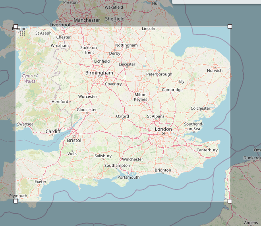
Task: Click the Cymru / Wales region label
Action: click(x=29, y=78)
